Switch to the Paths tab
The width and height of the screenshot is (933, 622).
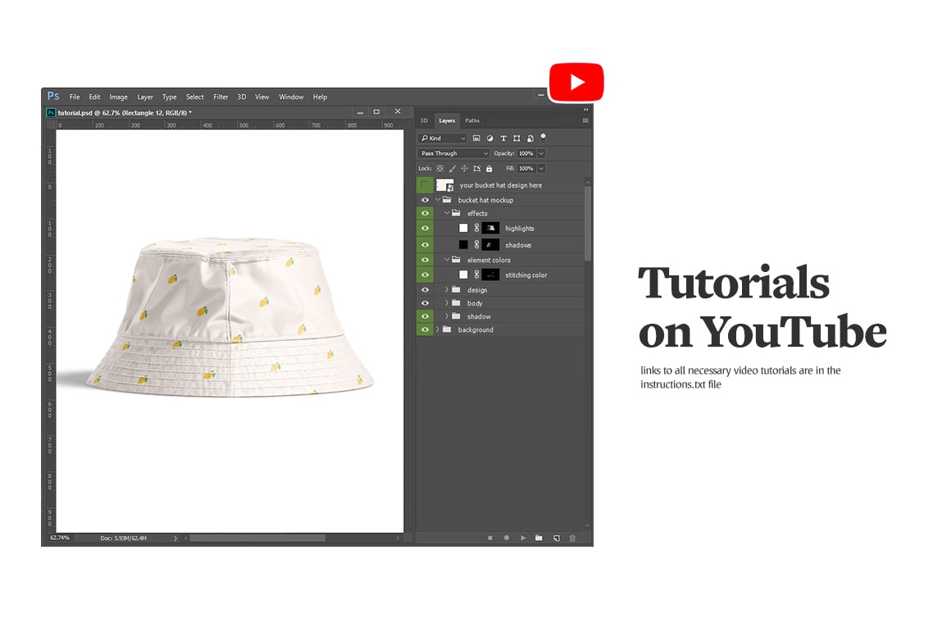[472, 120]
